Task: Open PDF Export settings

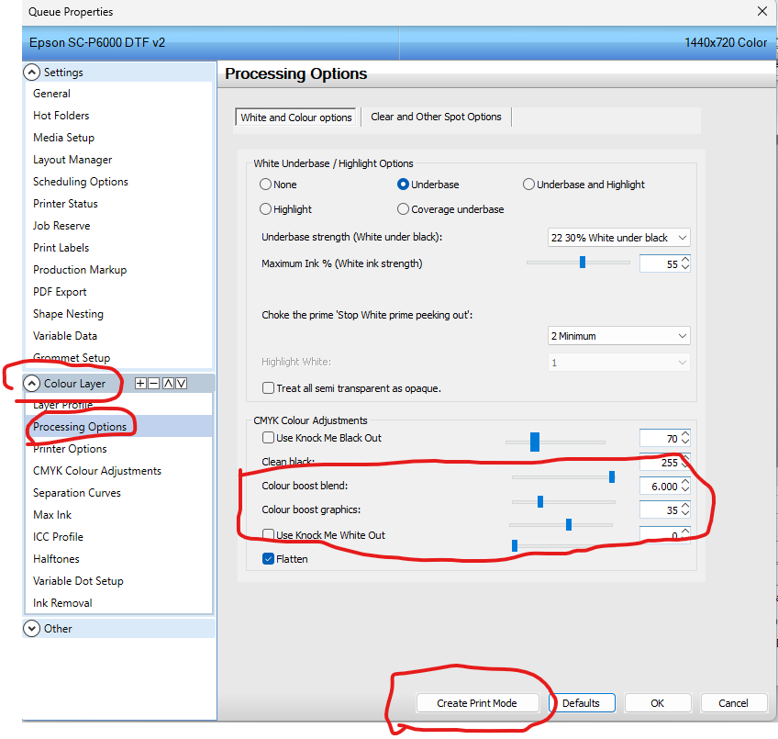Action: [60, 292]
